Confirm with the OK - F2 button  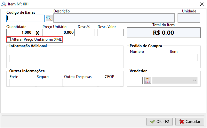click(x=159, y=121)
